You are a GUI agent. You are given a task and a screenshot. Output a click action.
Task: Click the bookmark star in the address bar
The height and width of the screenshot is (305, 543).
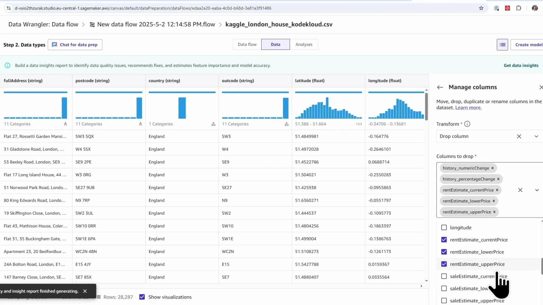pyautogui.click(x=481, y=8)
